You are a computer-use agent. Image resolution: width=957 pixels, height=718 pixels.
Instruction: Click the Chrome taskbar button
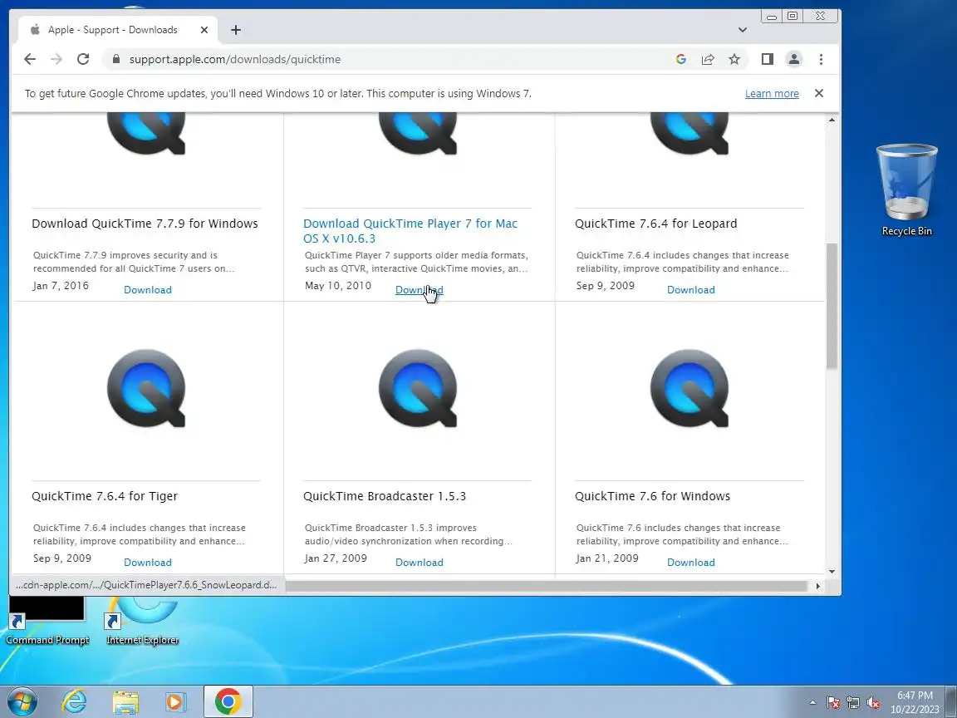pos(228,701)
